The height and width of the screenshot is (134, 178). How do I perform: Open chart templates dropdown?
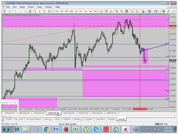[156, 11]
